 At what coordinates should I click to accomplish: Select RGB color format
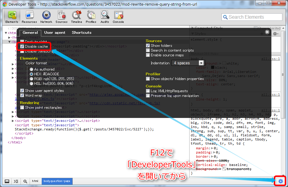pyautogui.click(x=31, y=79)
